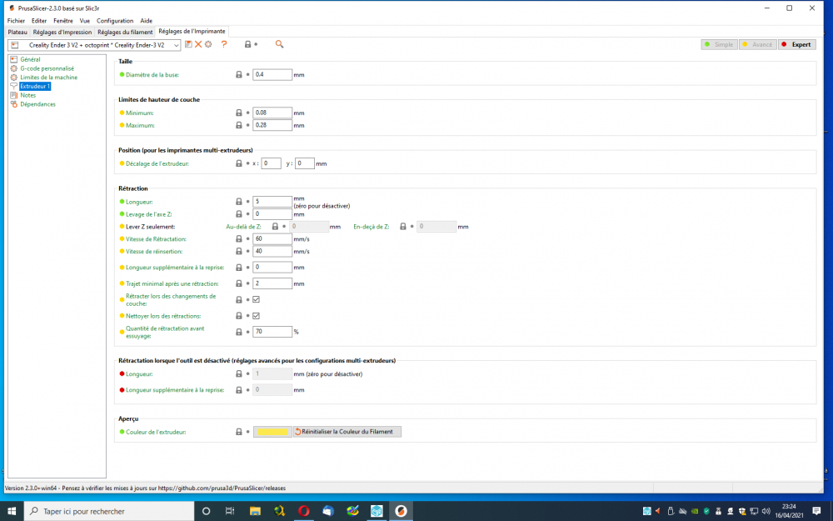The height and width of the screenshot is (521, 833).
Task: Open the Windows Start menu
Action: tap(12, 511)
